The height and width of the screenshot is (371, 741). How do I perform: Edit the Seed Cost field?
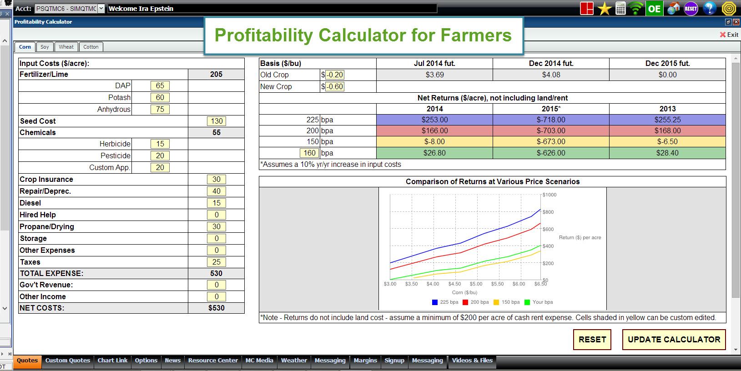click(x=217, y=121)
